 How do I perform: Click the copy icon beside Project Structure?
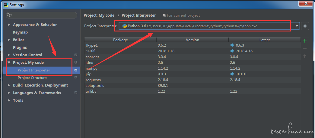tap(76, 77)
